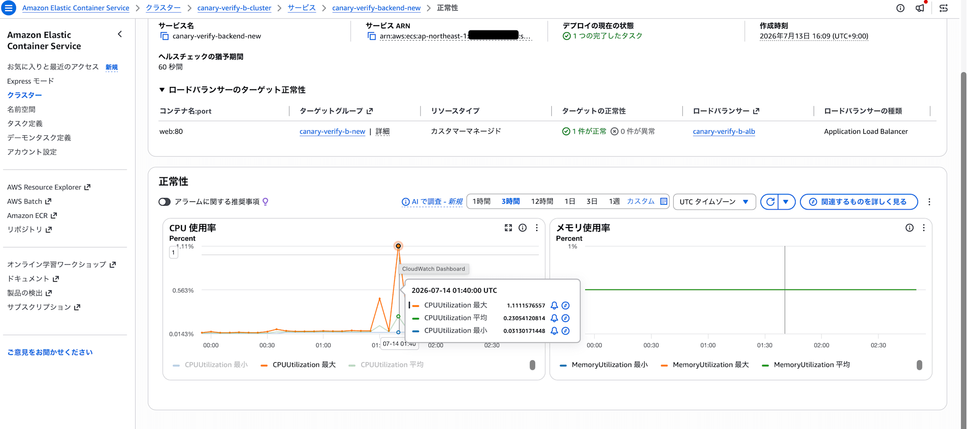Create alarm for CPUUtilization 最大

554,305
